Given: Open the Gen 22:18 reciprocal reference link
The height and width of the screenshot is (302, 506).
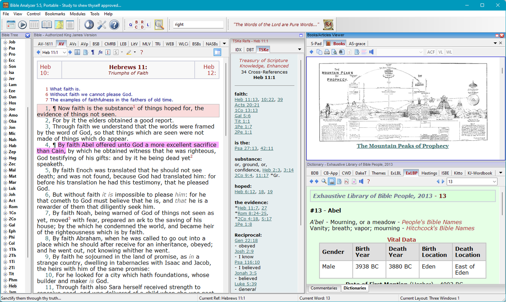Looking at the screenshot, I should point(246,241).
